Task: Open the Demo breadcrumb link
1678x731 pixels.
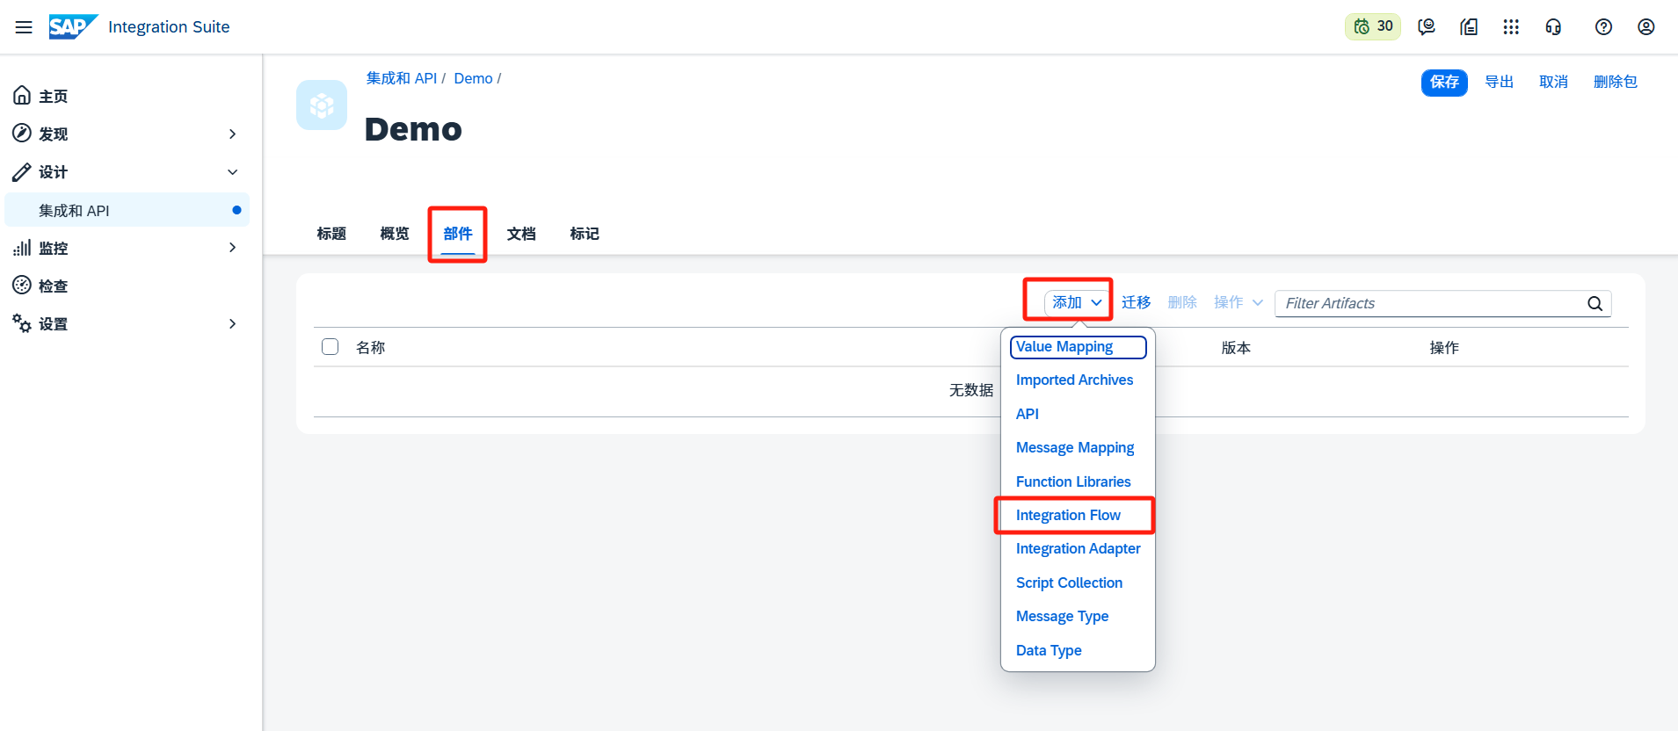Action: coord(473,78)
